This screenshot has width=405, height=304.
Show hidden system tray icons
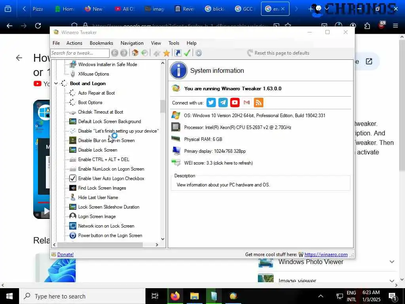(320, 296)
